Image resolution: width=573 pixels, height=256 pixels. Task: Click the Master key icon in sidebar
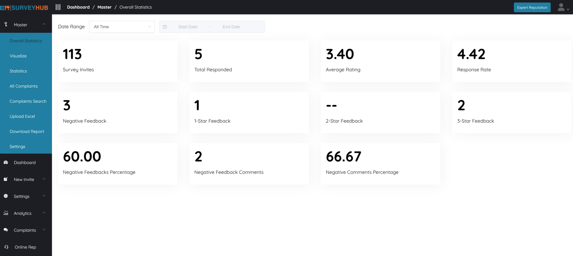pos(6,24)
